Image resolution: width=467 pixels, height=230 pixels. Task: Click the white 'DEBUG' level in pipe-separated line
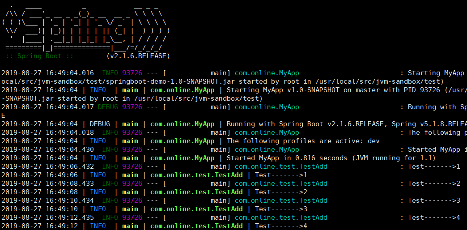click(100, 124)
